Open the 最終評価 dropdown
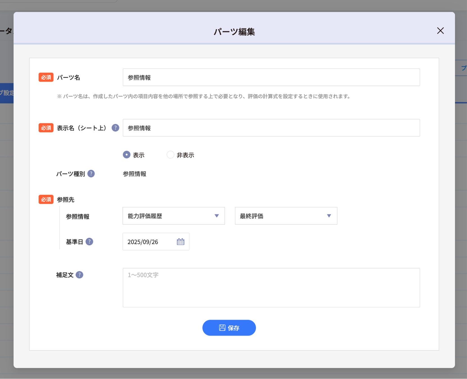Viewport: 467px width, 379px height. pyautogui.click(x=286, y=216)
